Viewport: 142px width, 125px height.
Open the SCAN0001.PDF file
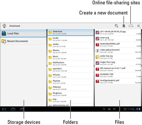click(118, 75)
